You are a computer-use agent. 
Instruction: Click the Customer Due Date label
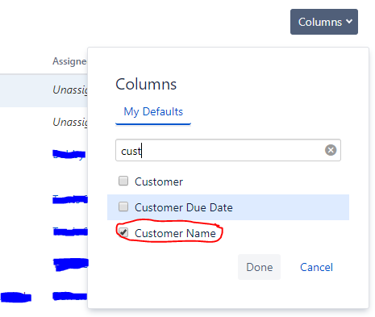pyautogui.click(x=184, y=207)
